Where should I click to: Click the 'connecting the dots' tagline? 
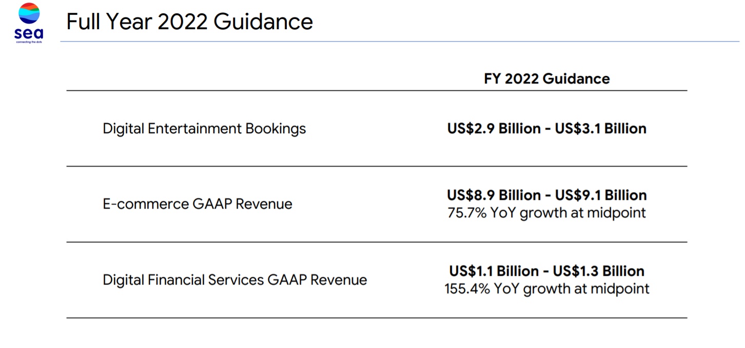(x=29, y=42)
